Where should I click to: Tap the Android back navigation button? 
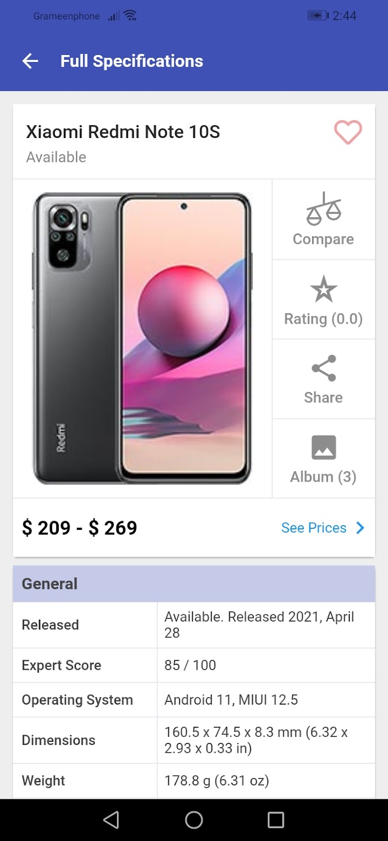point(111,820)
